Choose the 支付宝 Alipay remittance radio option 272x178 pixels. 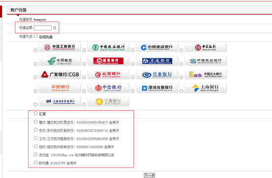click(35, 154)
